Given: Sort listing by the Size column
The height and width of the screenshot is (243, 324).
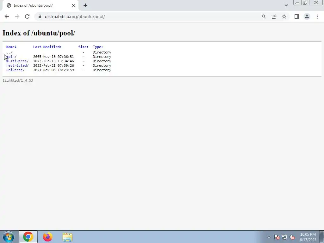Looking at the screenshot, I should [83, 47].
